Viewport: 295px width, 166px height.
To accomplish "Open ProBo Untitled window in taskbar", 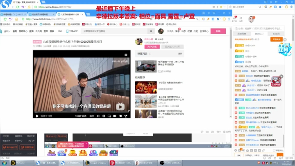I will pos(170,163).
